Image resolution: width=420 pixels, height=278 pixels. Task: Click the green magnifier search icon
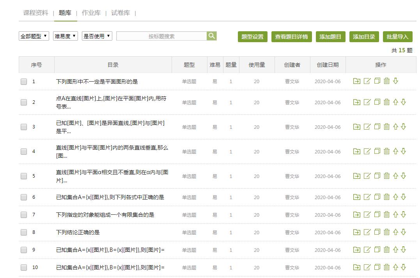coord(212,36)
